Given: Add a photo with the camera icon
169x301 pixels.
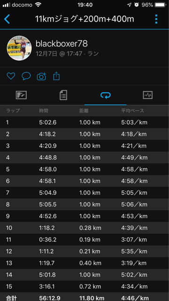Looking at the screenshot, I should [41, 76].
